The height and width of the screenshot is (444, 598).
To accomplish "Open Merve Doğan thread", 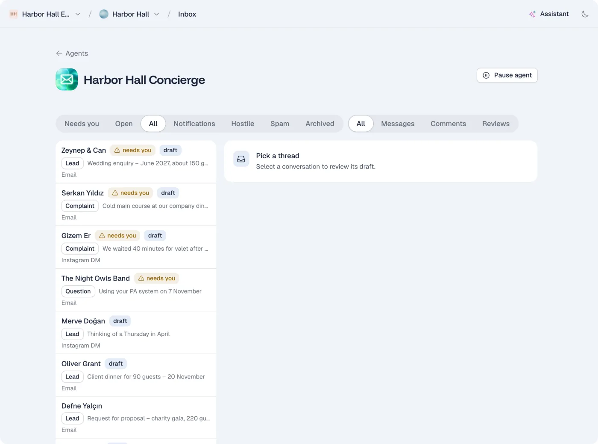I will coord(136,333).
